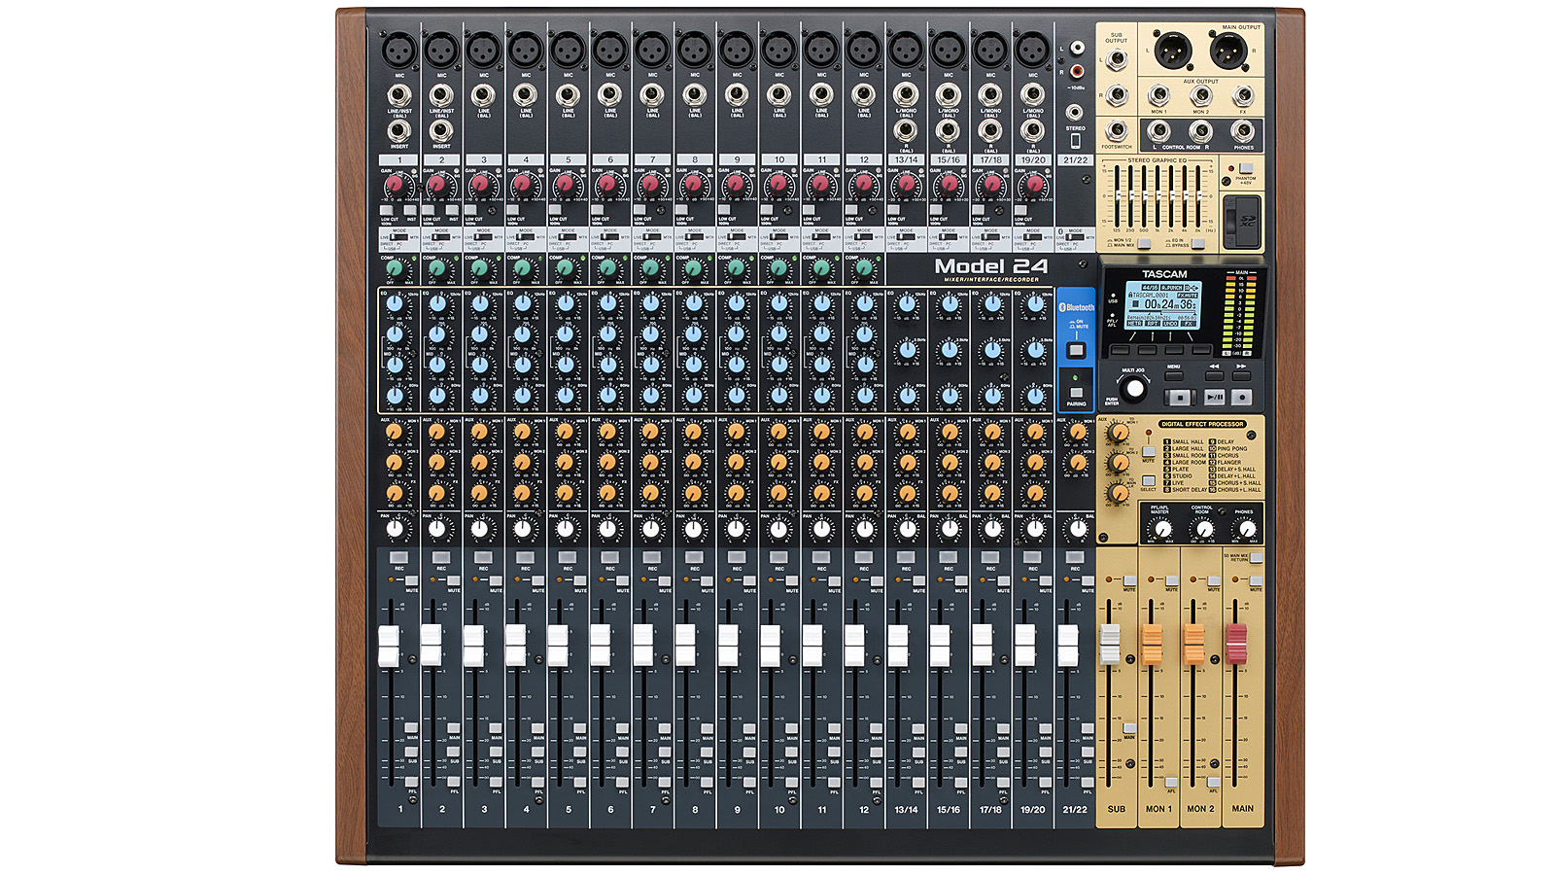This screenshot has height=875, width=1555.
Task: Toggle the INST switch on channel 1
Action: click(x=410, y=210)
